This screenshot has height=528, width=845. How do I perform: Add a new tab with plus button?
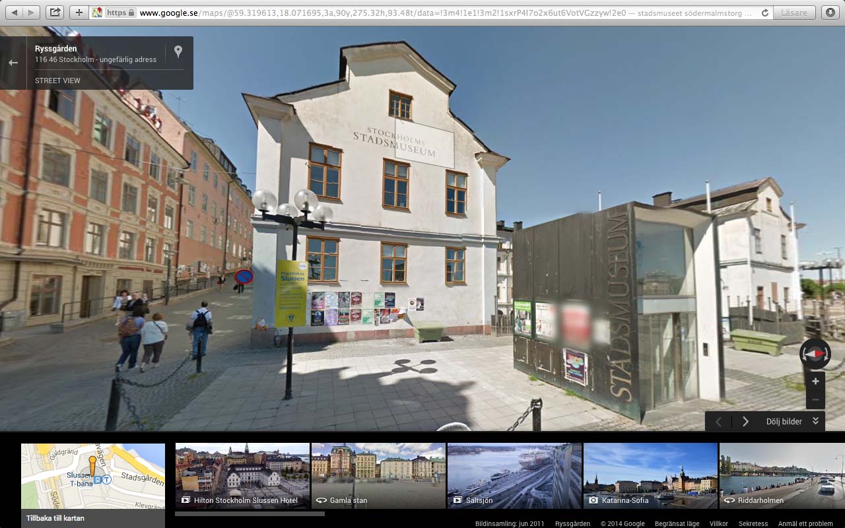[x=79, y=13]
